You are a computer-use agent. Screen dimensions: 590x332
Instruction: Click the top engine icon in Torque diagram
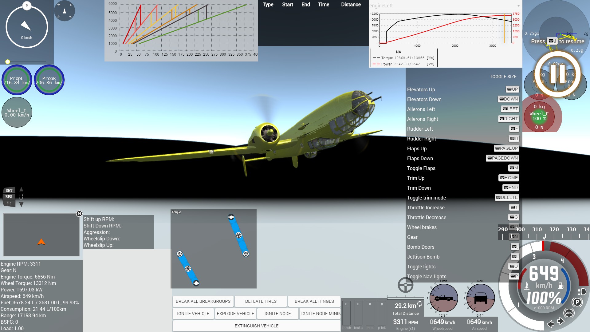[x=231, y=217]
